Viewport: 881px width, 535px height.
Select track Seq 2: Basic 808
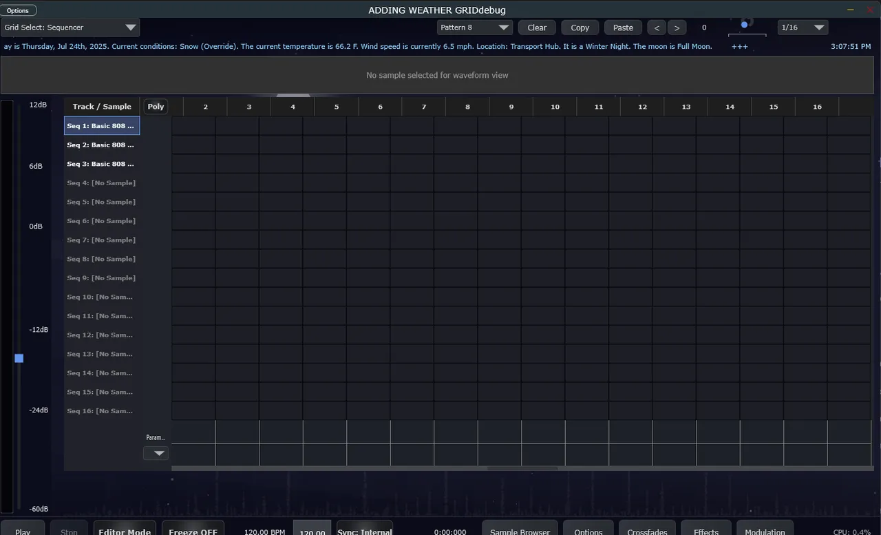point(101,145)
